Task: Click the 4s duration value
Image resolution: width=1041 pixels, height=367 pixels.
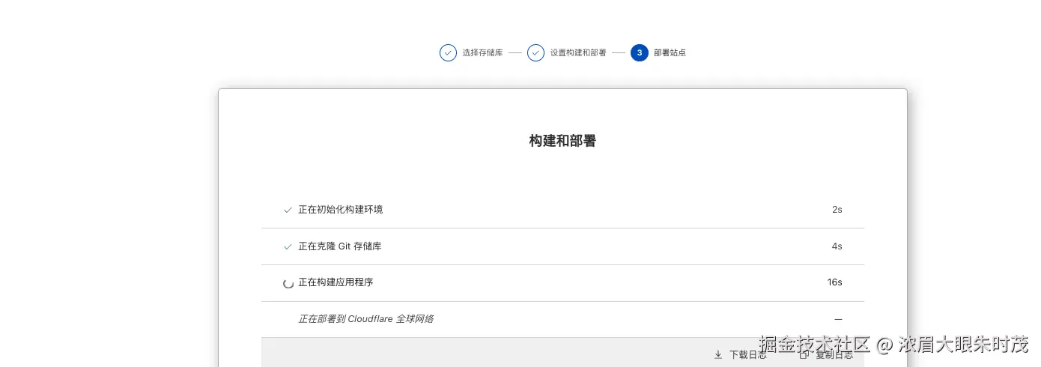Action: pos(837,246)
